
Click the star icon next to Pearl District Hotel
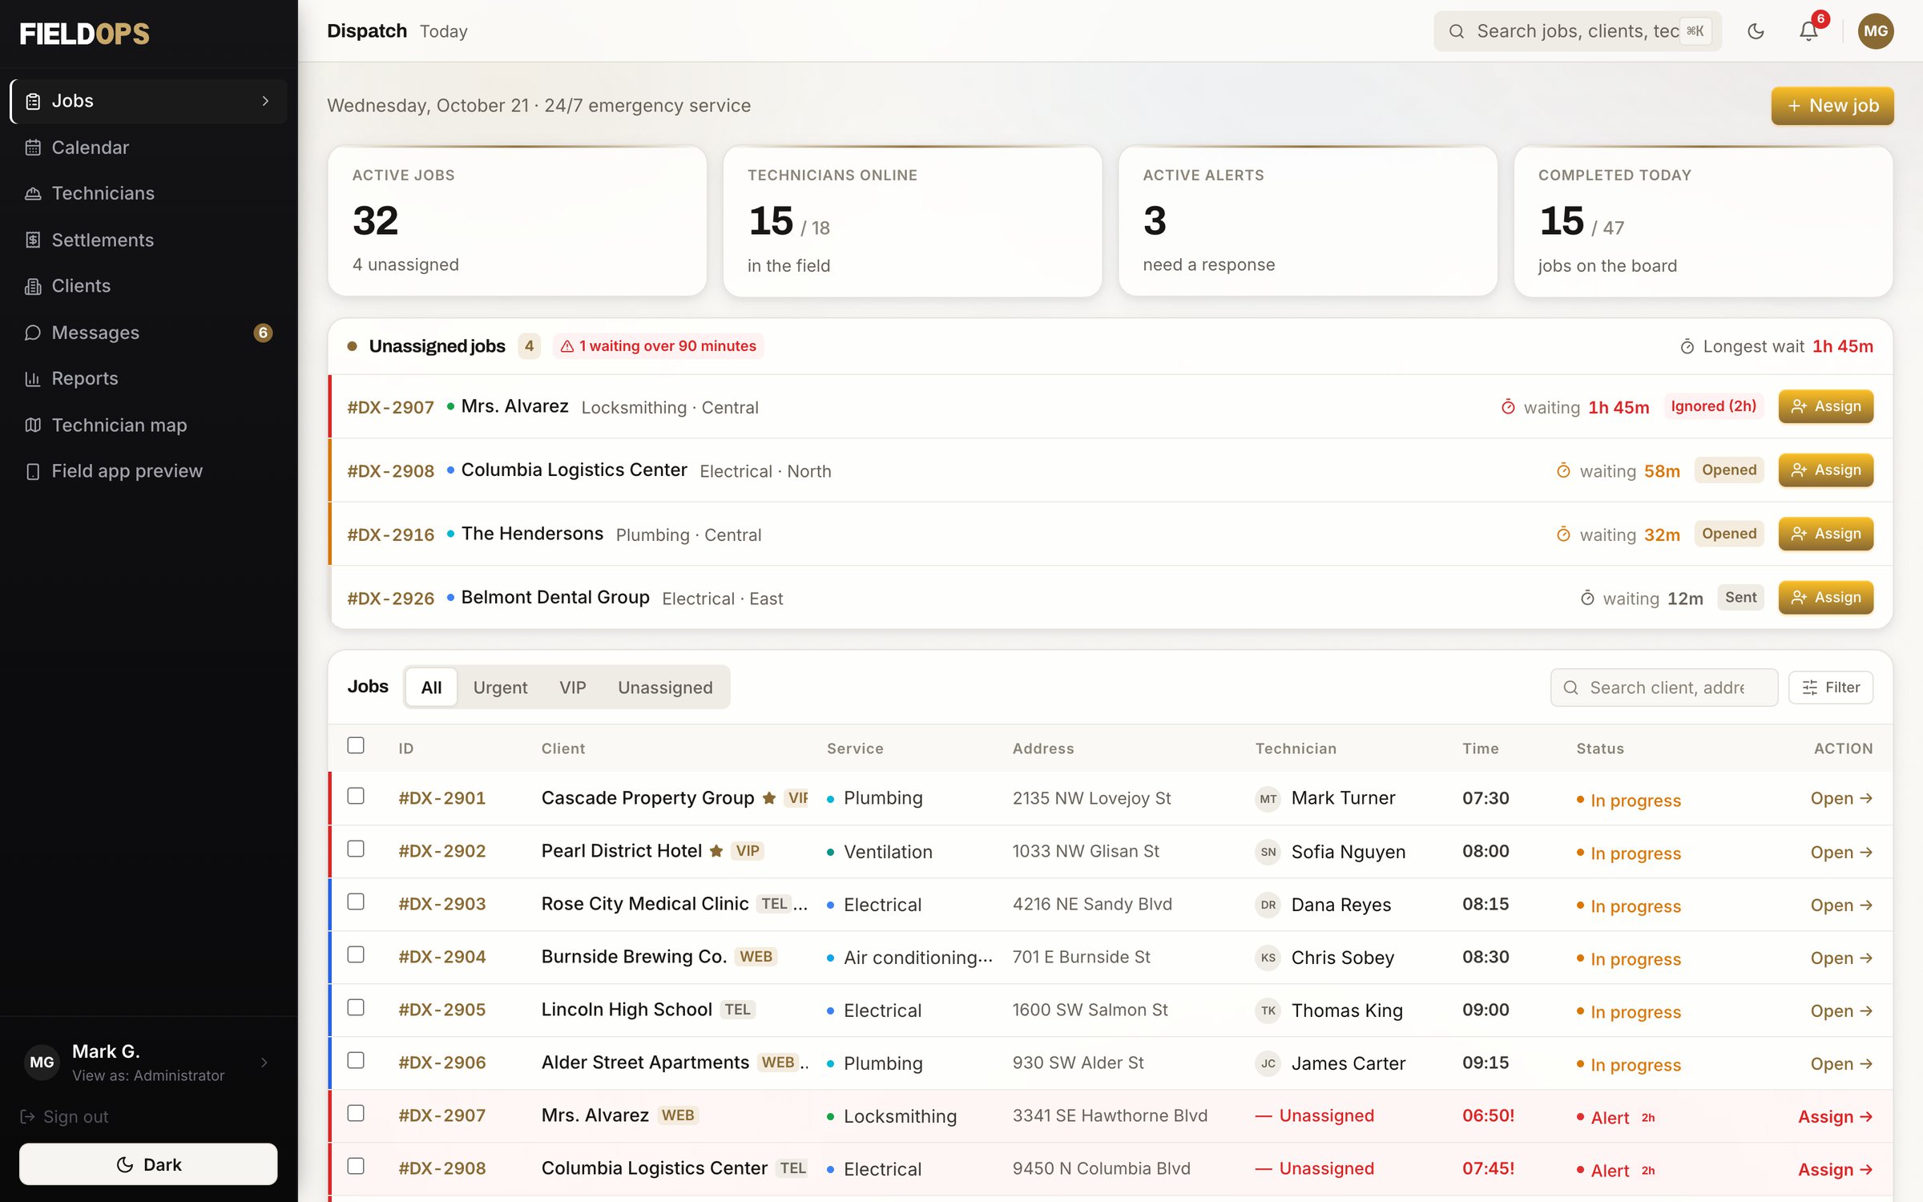click(716, 851)
